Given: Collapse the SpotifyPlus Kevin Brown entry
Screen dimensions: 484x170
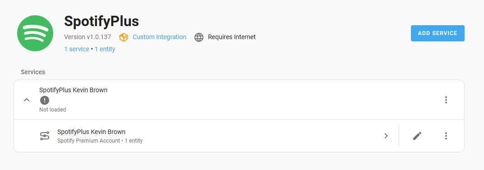Looking at the screenshot, I should (27, 100).
